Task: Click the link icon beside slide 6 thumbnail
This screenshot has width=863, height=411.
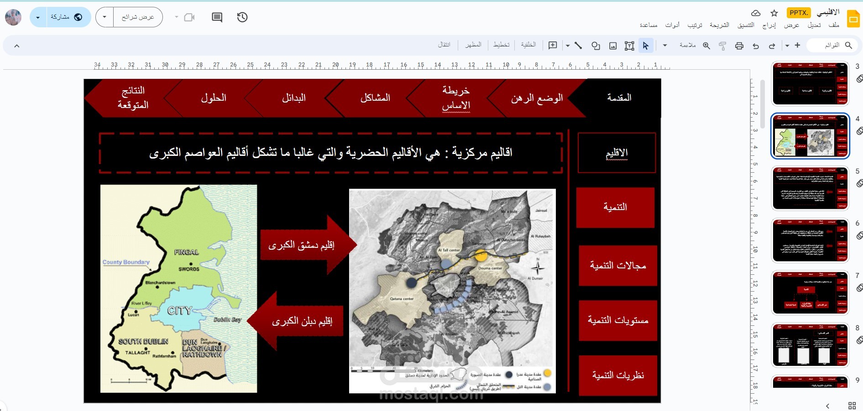Action: [x=860, y=236]
